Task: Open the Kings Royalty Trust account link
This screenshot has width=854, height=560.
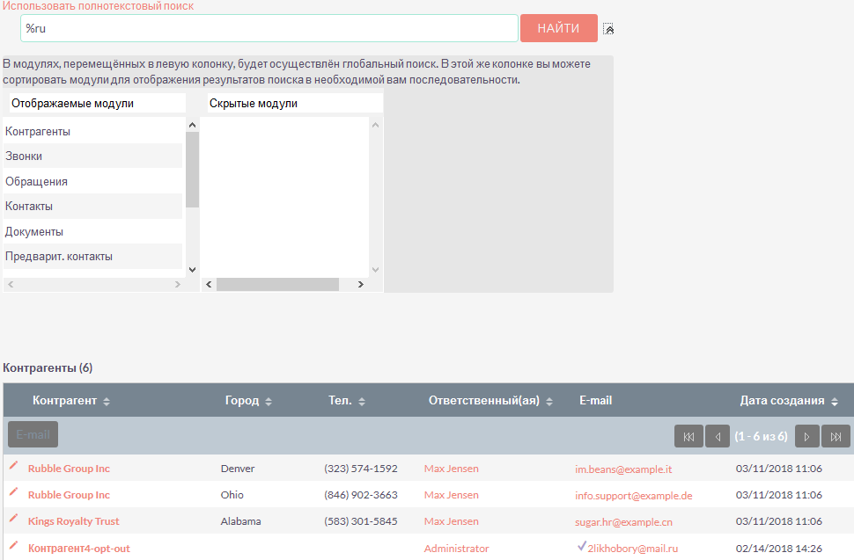Action: [x=73, y=521]
